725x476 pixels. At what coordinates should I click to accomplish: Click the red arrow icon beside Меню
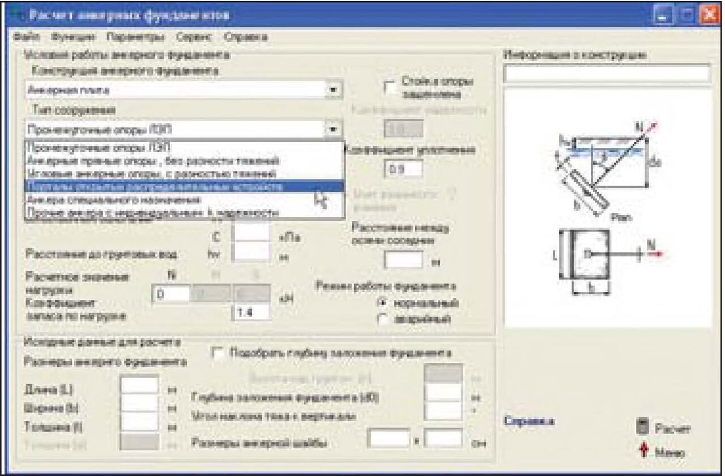point(643,451)
